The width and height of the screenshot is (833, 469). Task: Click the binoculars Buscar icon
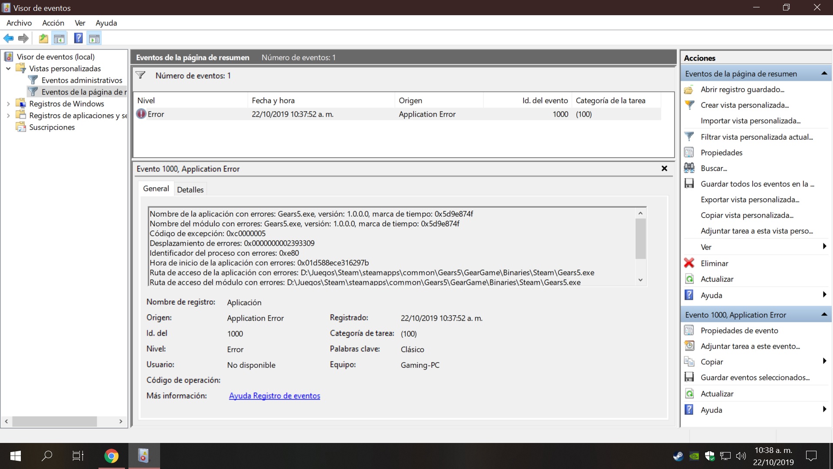point(689,168)
